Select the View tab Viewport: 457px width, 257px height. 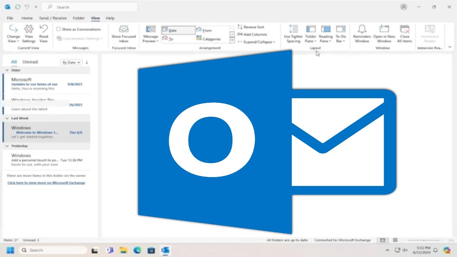(95, 18)
